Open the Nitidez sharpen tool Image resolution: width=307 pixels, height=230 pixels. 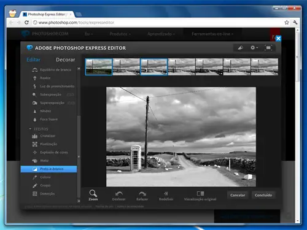[x=42, y=111]
